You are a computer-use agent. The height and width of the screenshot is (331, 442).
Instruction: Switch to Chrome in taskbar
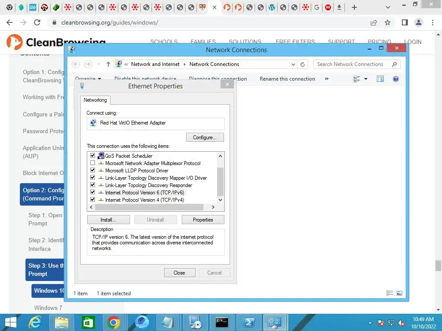coord(114,322)
